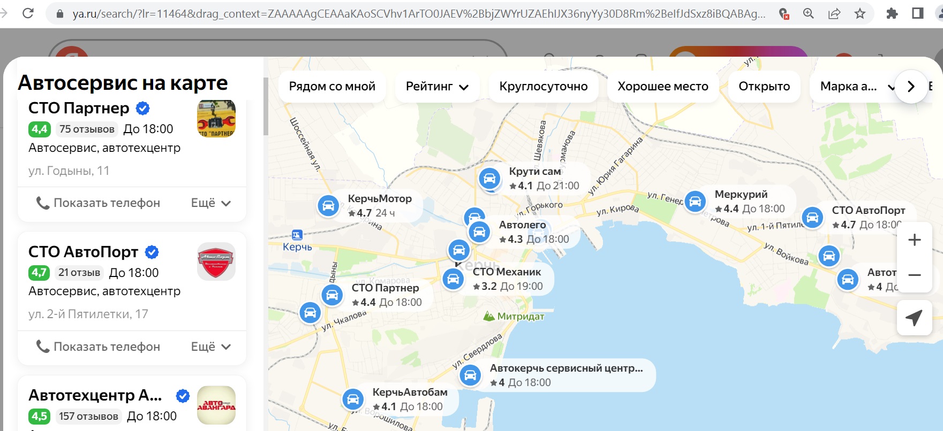Show phone number for СТО АвтоПорт
Screen dimensions: 943x431
pos(99,347)
